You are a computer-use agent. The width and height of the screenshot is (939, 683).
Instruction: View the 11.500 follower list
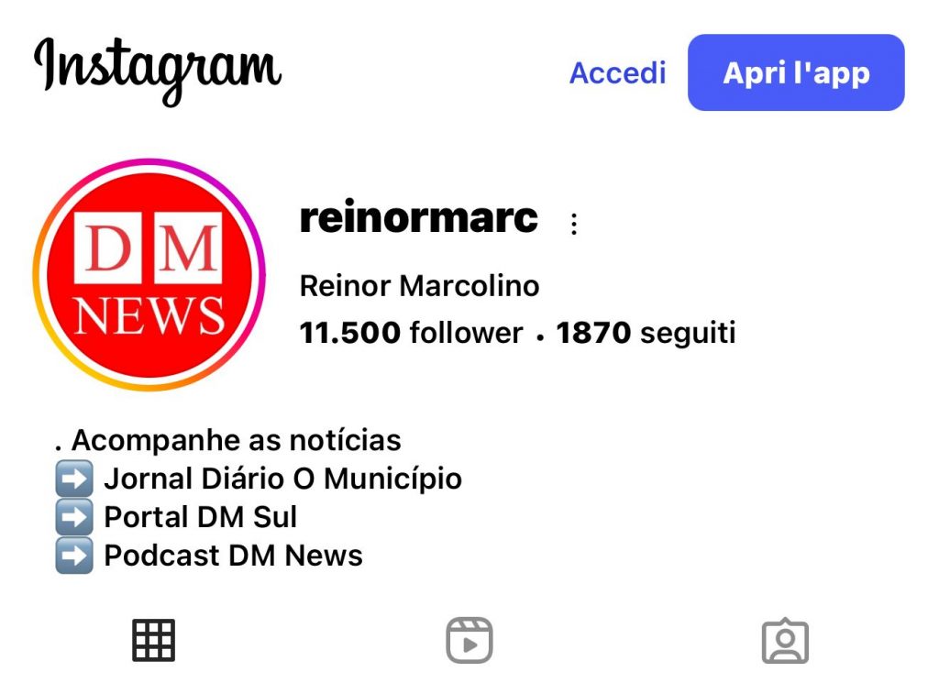click(411, 332)
